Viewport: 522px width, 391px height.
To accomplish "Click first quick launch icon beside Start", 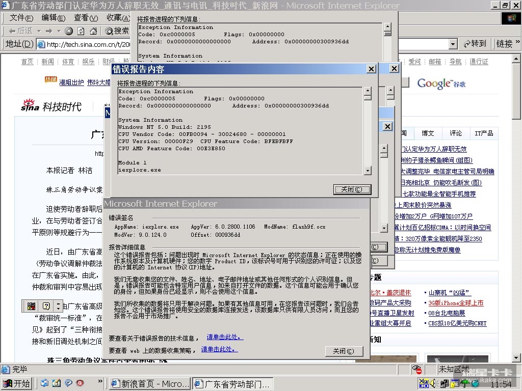I will (45, 383).
